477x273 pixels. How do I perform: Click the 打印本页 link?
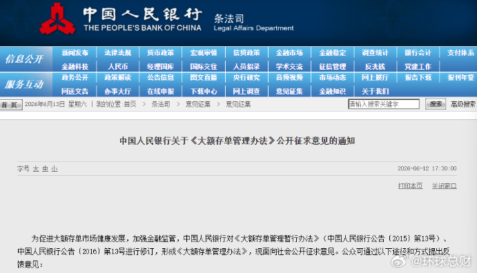[x=410, y=186]
